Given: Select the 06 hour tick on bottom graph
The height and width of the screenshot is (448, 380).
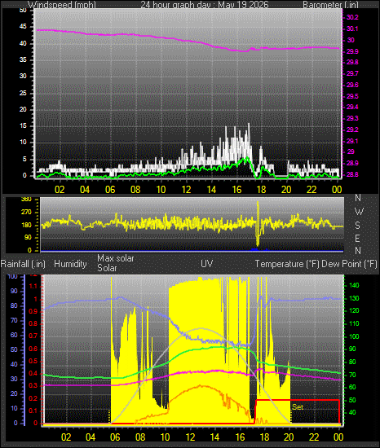Looking at the screenshot, I should click(115, 437).
